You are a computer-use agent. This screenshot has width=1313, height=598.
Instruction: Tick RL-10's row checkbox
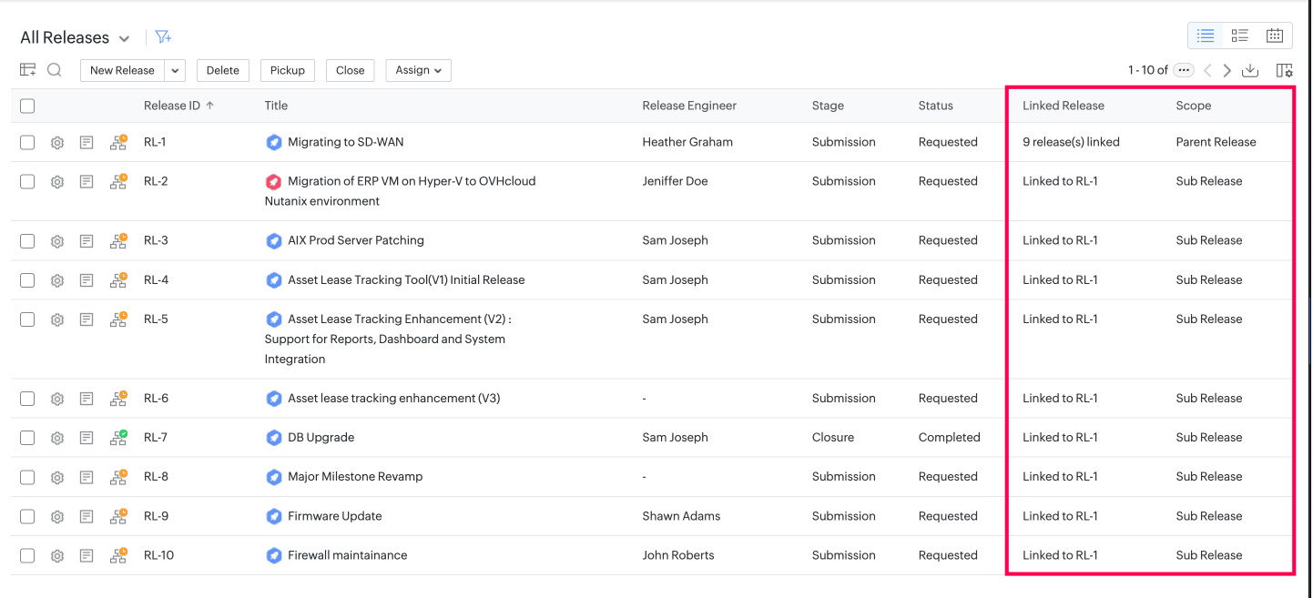click(27, 555)
